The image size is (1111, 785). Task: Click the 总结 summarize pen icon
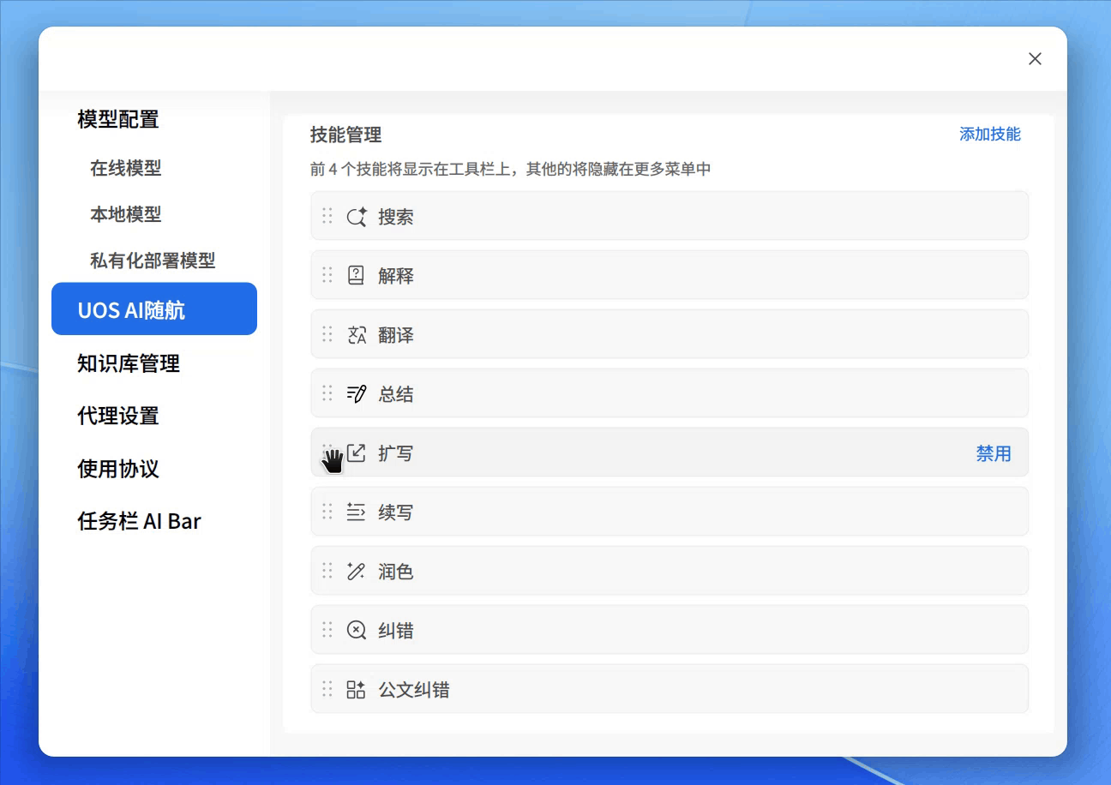pyautogui.click(x=357, y=393)
